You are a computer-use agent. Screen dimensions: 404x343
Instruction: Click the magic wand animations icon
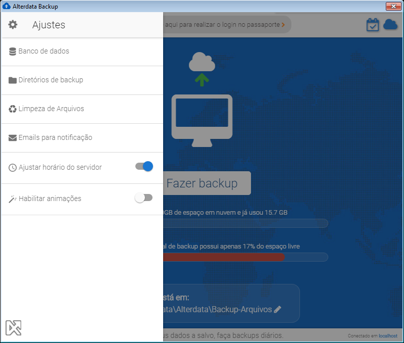tap(12, 199)
